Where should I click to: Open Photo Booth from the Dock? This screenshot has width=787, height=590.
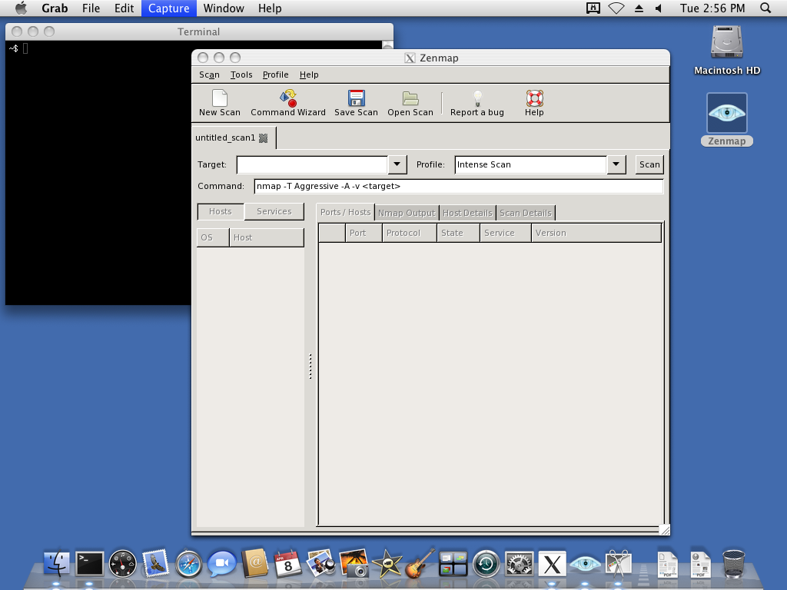354,563
